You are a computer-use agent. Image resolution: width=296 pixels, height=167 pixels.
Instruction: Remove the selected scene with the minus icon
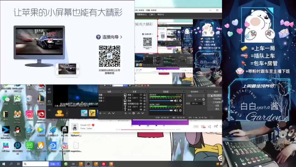[x=104, y=113]
